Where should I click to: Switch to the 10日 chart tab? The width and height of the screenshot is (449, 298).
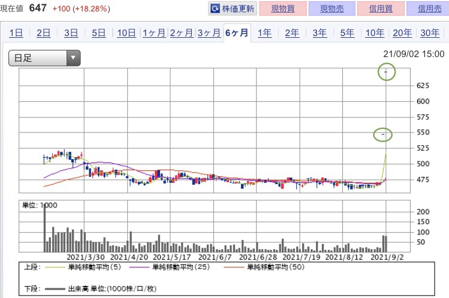[x=126, y=33]
